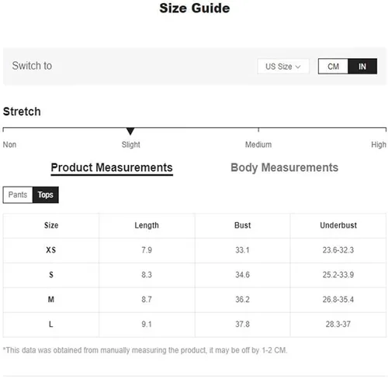This screenshot has width=388, height=378.
Task: Select the Pants segment button
Action: (x=18, y=194)
